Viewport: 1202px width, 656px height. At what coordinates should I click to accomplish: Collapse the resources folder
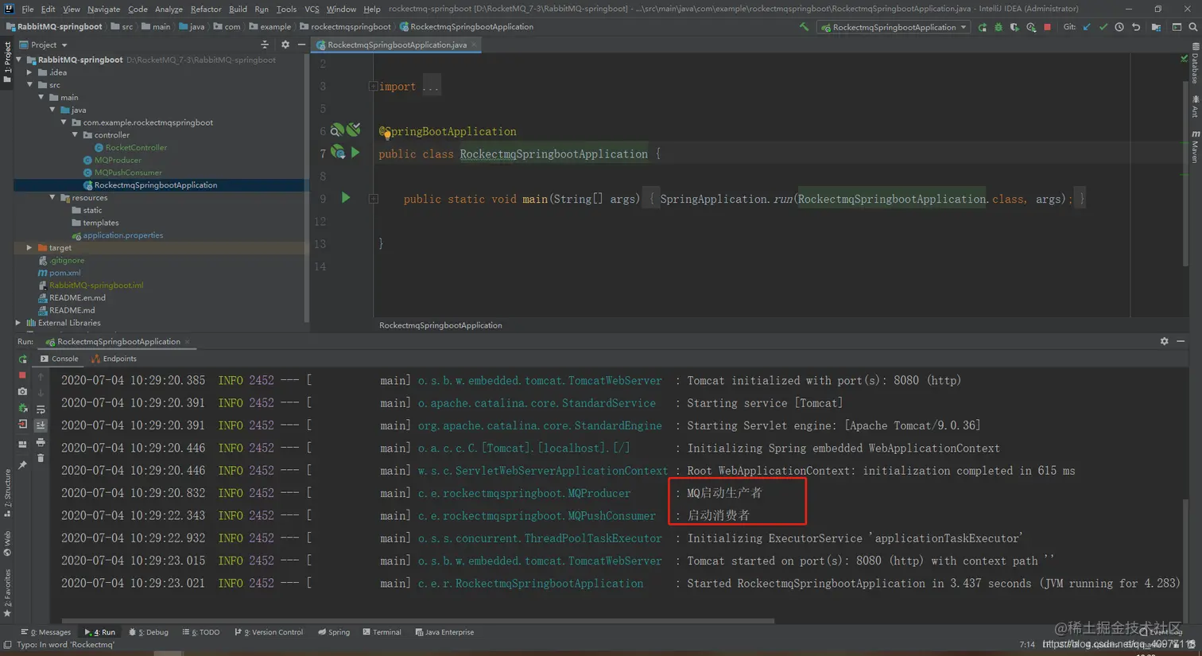click(52, 197)
